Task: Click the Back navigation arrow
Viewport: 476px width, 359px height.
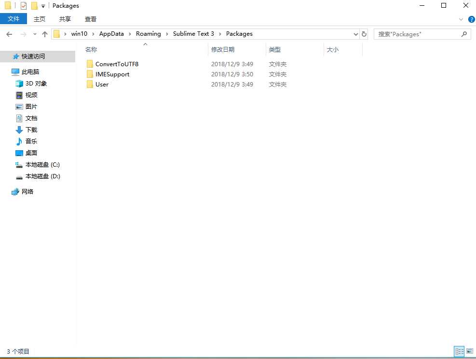Action: click(x=10, y=34)
